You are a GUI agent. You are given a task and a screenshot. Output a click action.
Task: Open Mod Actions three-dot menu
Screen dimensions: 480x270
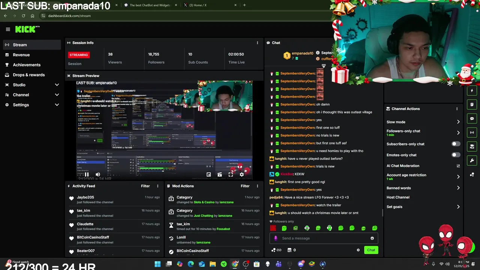click(257, 186)
